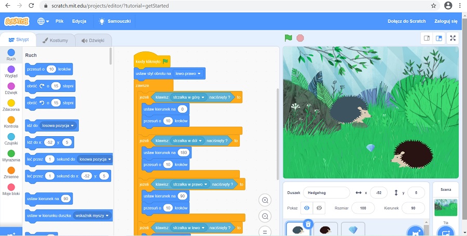Select the Wyrażenia block category
467x236 pixels.
(x=11, y=156)
